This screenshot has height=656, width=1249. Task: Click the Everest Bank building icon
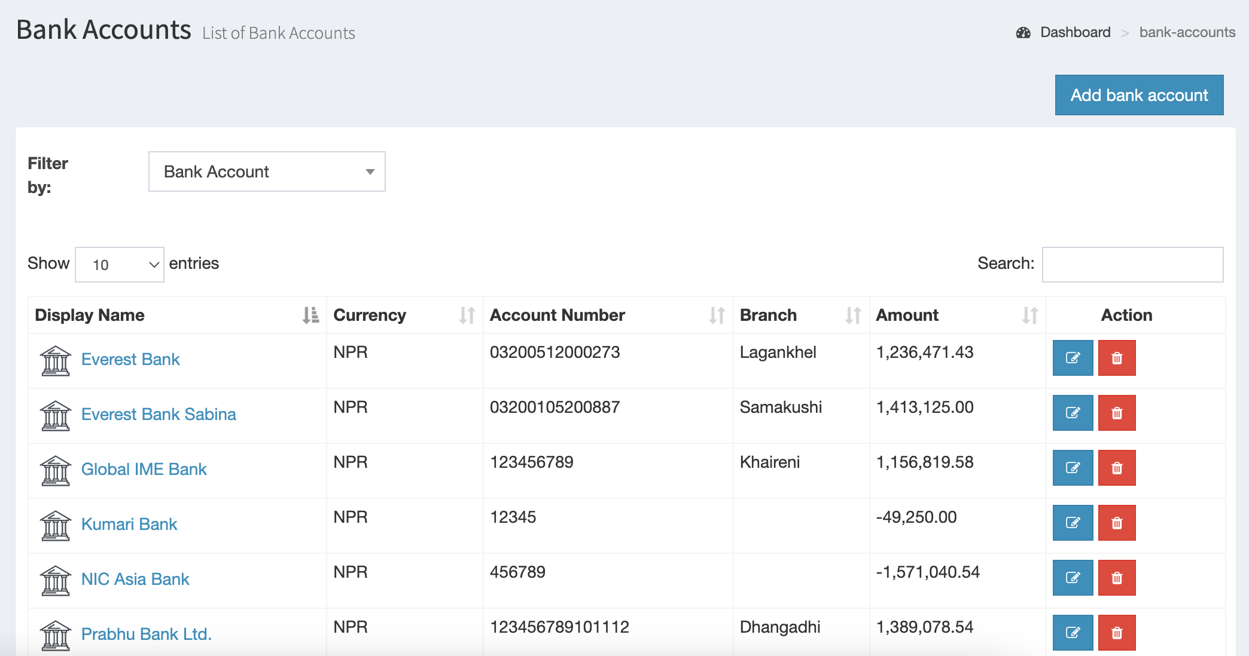click(x=56, y=361)
